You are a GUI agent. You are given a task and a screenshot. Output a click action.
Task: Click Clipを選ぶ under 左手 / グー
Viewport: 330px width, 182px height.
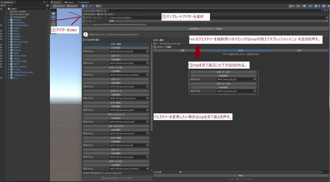coord(116,59)
